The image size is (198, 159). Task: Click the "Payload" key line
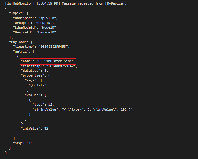click(21, 42)
